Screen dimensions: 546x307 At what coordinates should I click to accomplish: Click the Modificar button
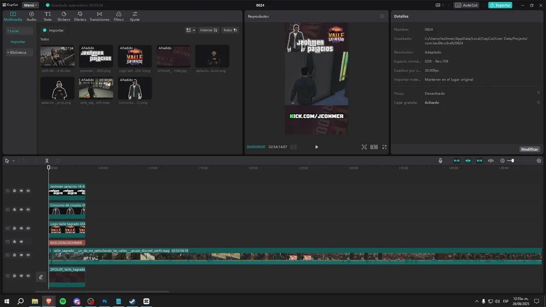pyautogui.click(x=530, y=149)
